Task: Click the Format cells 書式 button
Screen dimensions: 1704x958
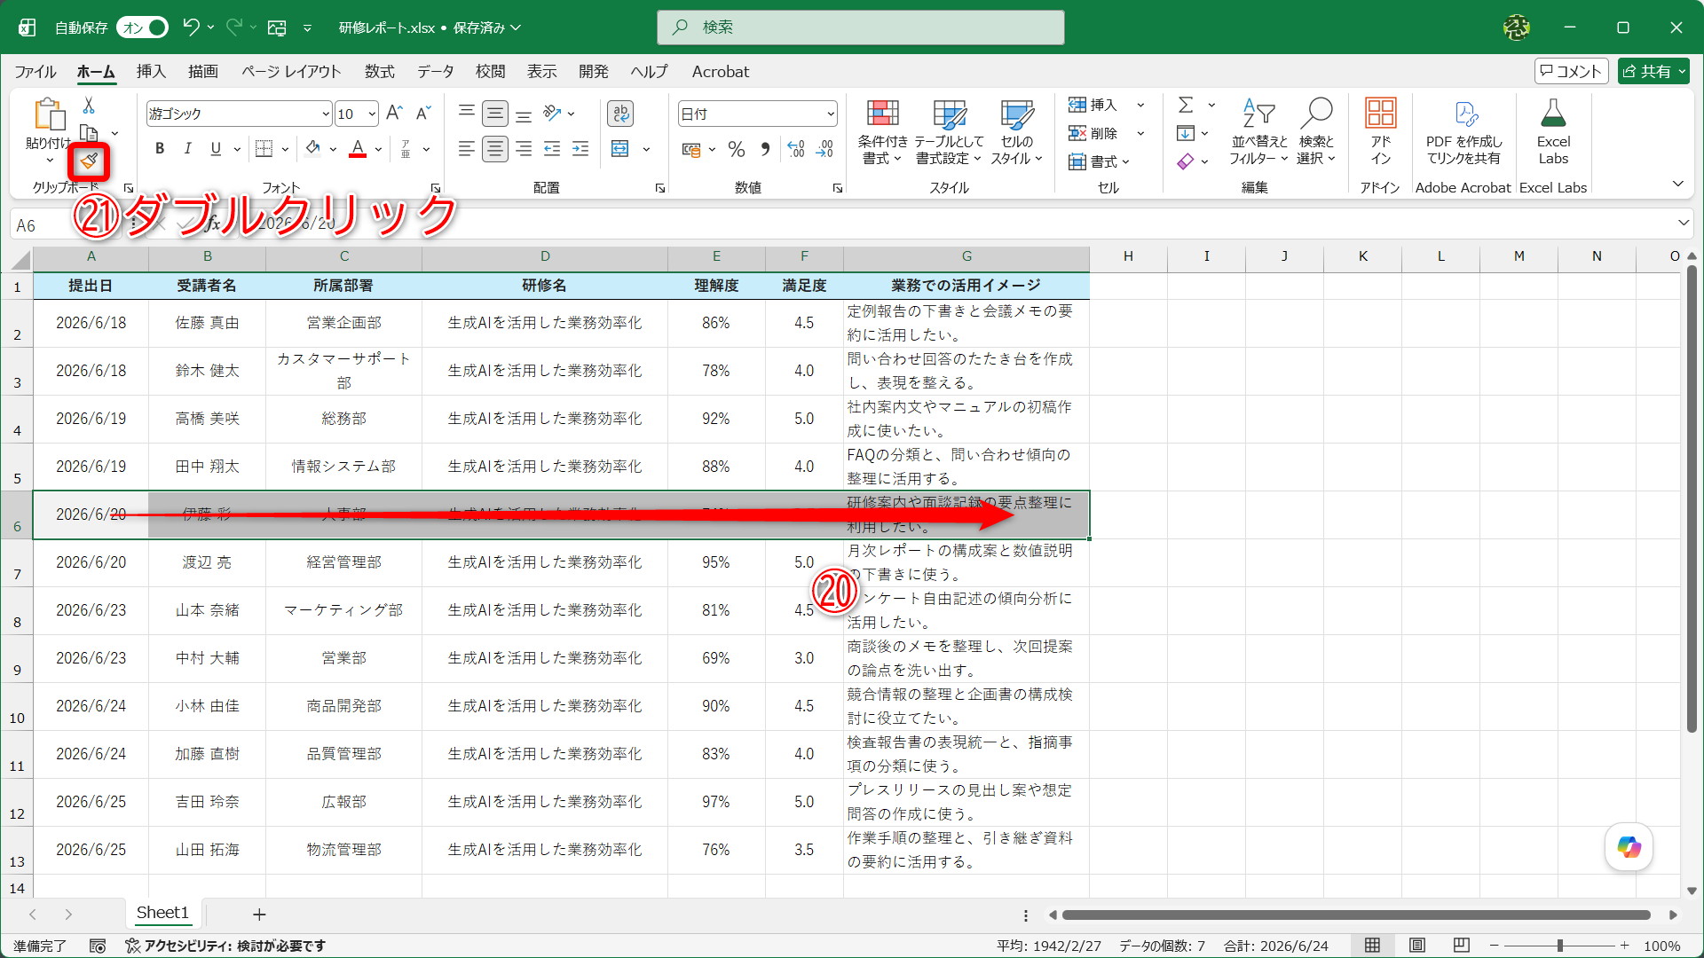Action: coord(1100,161)
